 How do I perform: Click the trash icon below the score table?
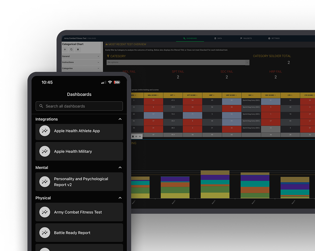tap(133, 136)
